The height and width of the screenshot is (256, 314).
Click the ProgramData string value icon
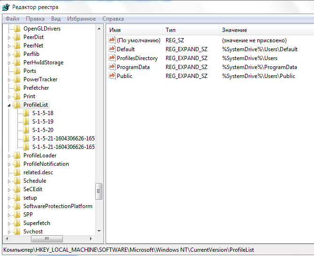pos(112,67)
